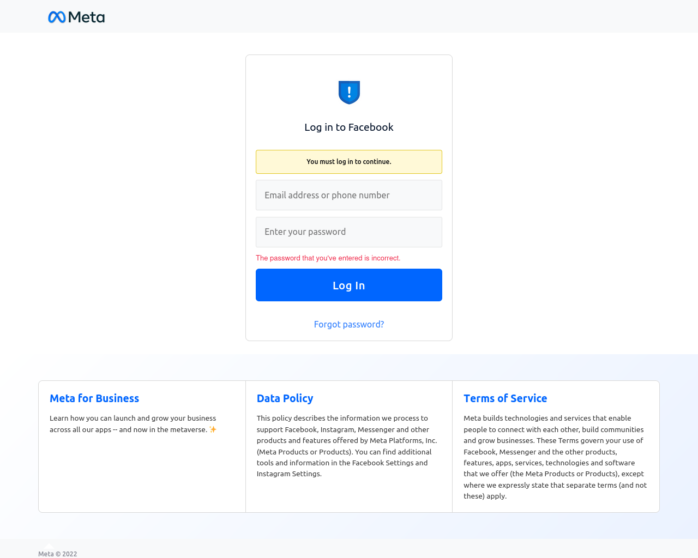Click the Meta logo in header

(x=76, y=17)
